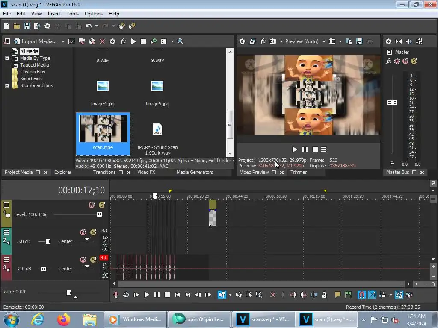This screenshot has height=328, width=438.
Task: Copy snapshot to clipboard in the preview
Action: [x=349, y=41]
